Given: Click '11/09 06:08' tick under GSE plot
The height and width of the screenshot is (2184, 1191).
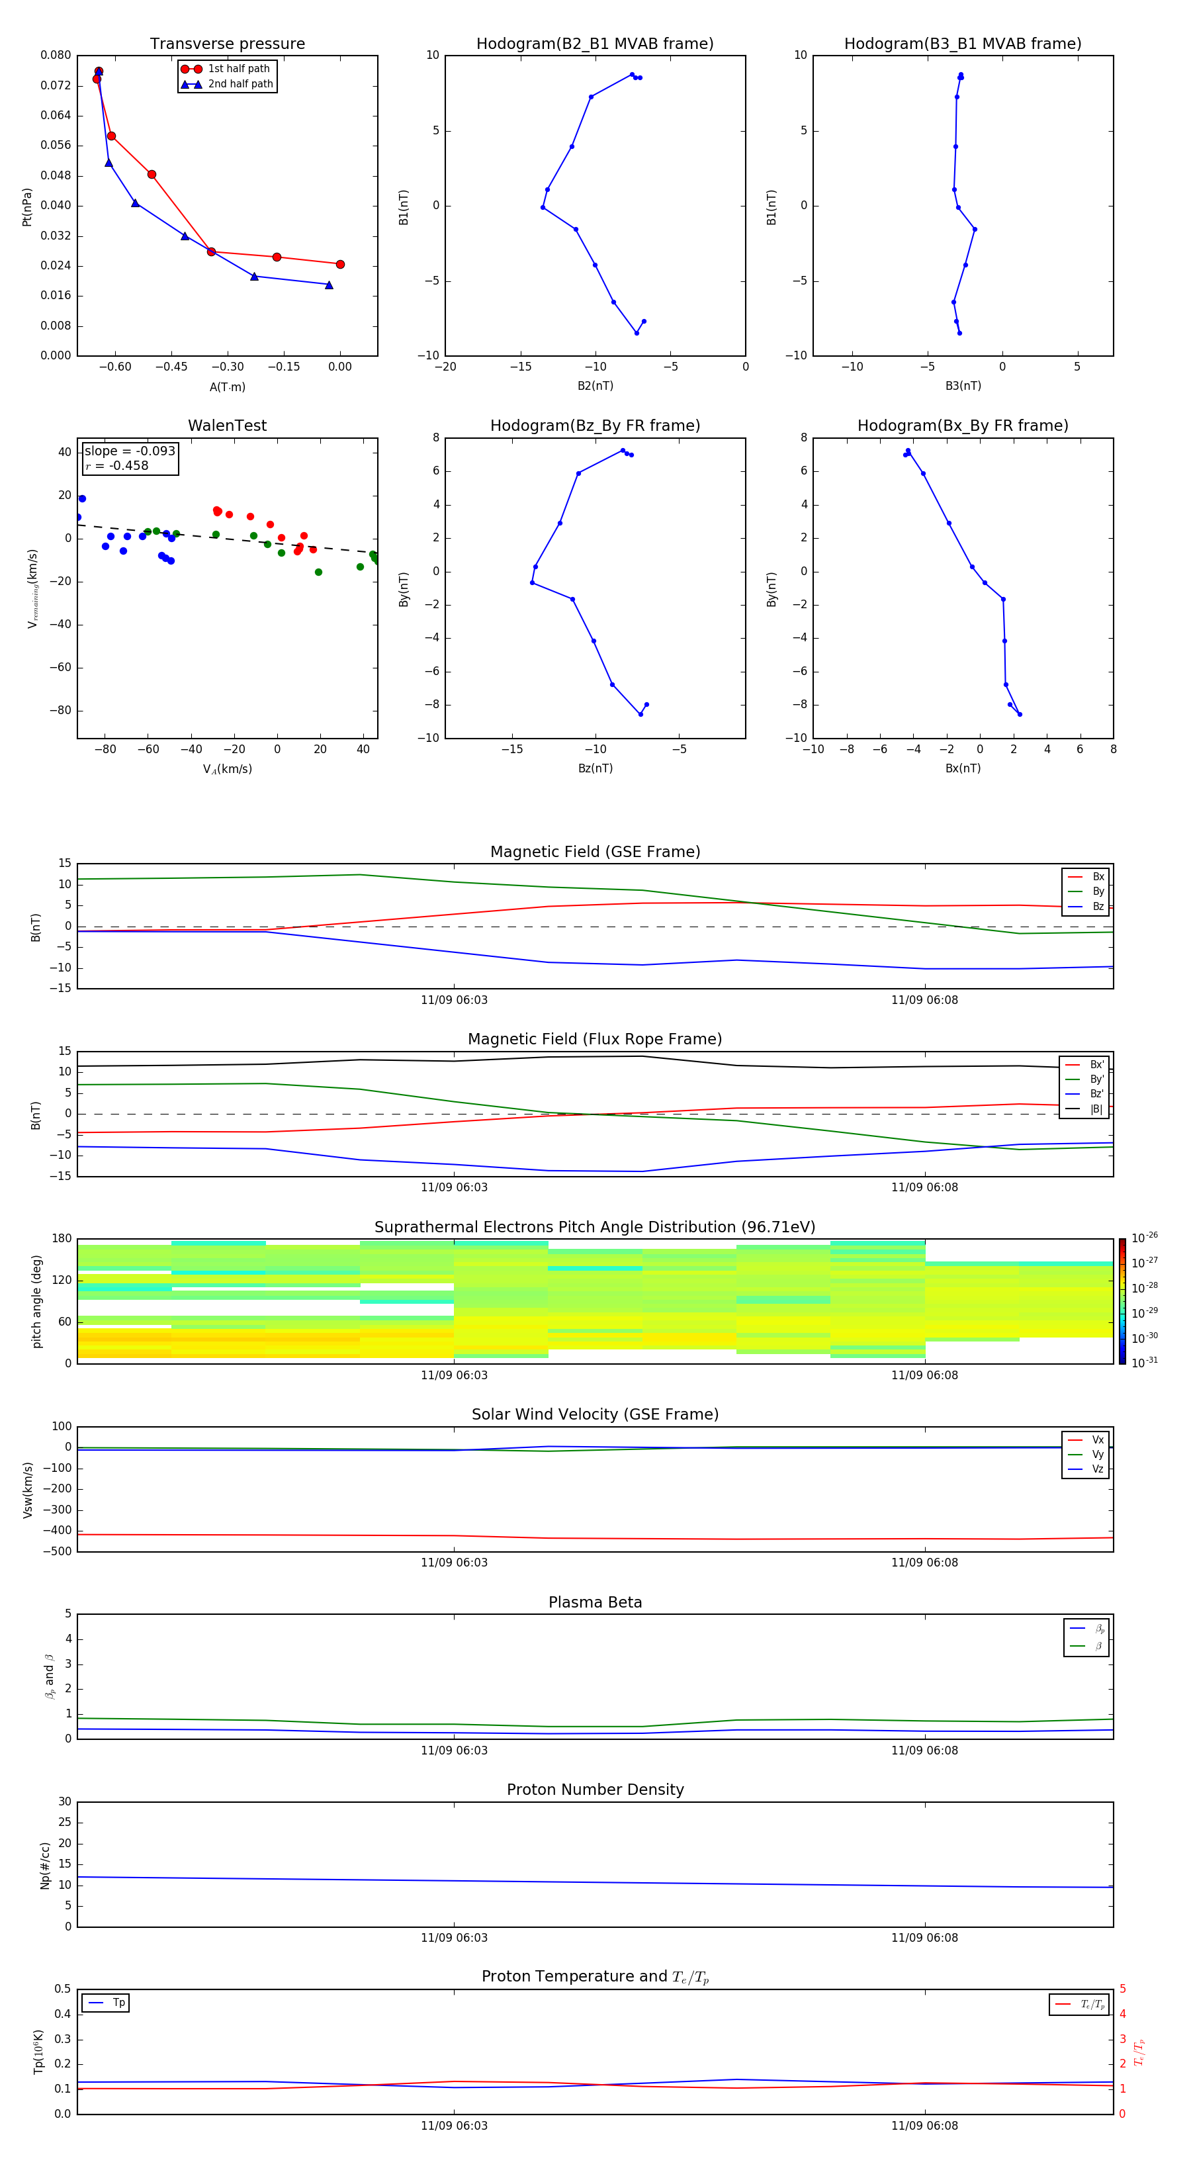Looking at the screenshot, I should coord(925,1001).
